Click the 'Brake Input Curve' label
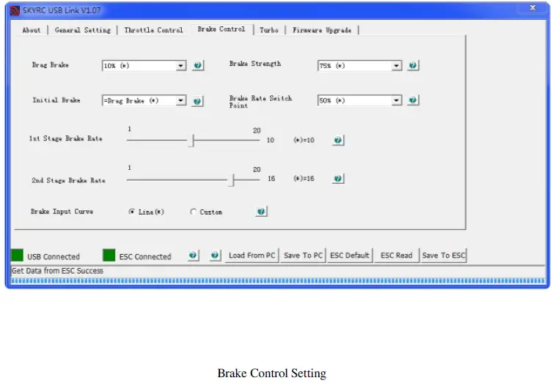 coord(62,211)
